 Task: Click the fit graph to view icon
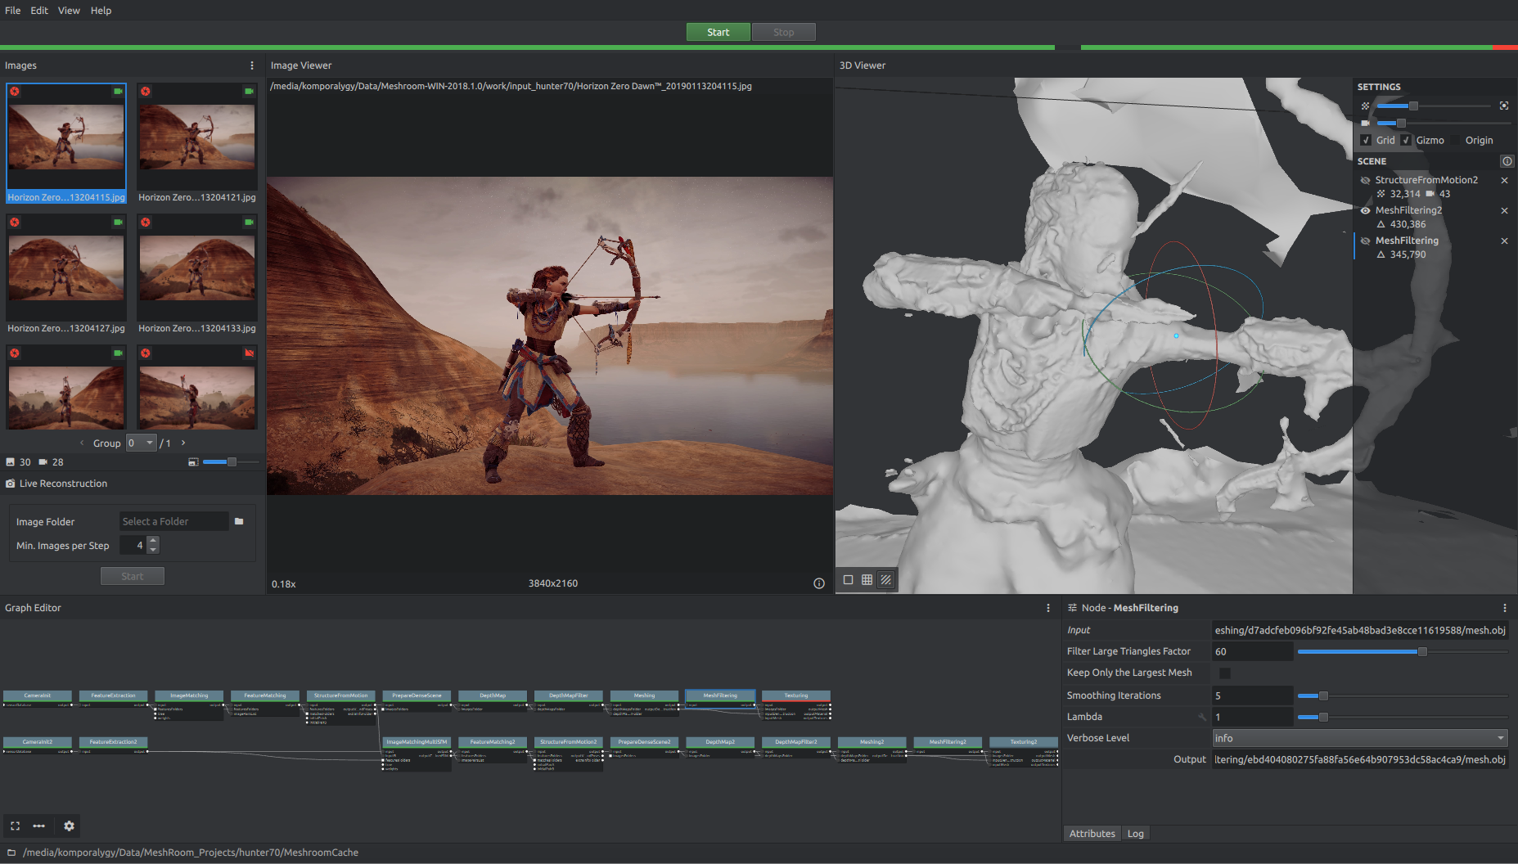coord(15,826)
